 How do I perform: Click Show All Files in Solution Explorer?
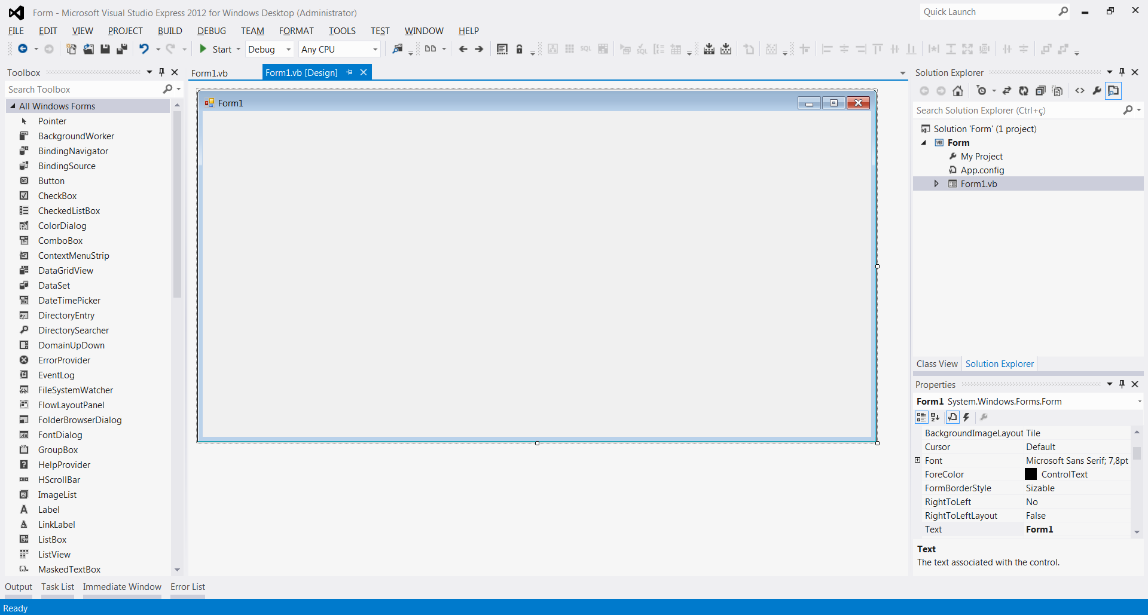coord(1057,91)
